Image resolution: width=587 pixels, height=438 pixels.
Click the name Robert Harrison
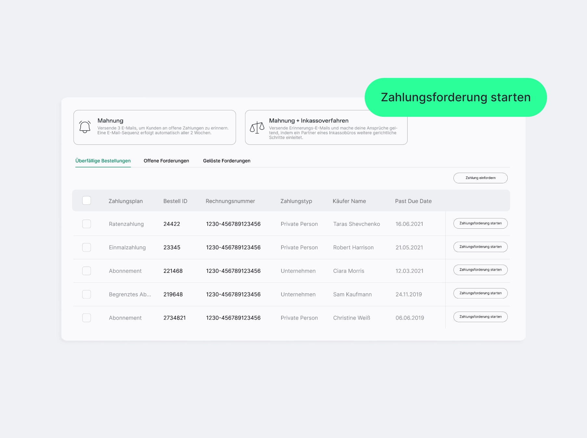(353, 247)
